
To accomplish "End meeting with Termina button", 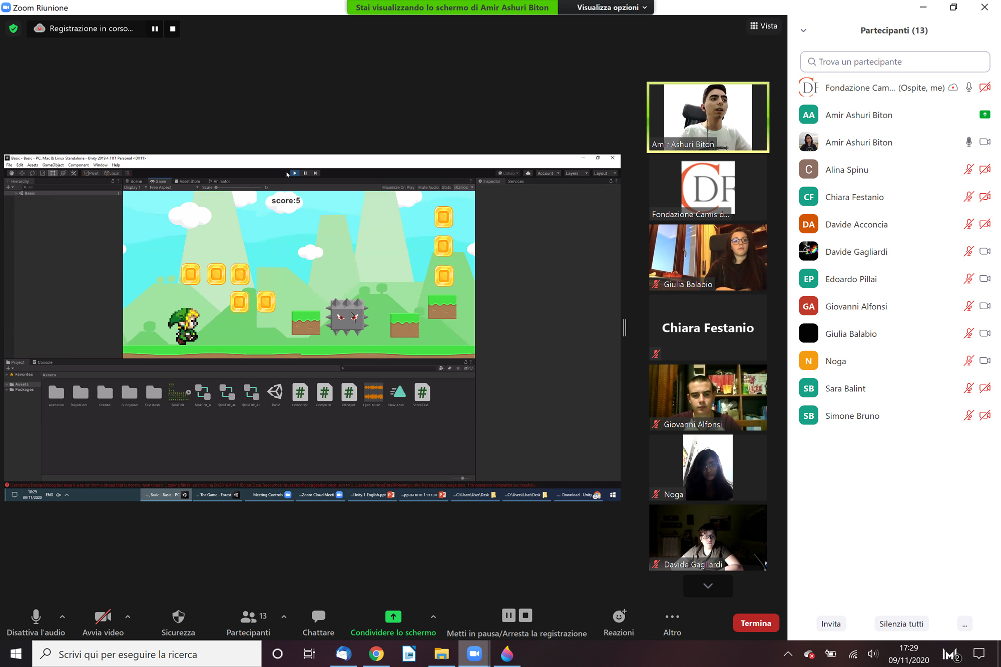I will [x=756, y=623].
